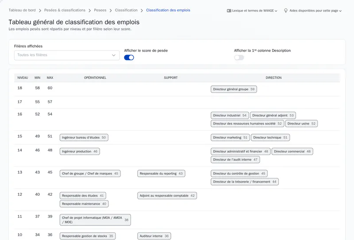Image resolution: width=354 pixels, height=240 pixels.
Task: Click level 18 in the NIVEAU column
Action: pos(20,88)
